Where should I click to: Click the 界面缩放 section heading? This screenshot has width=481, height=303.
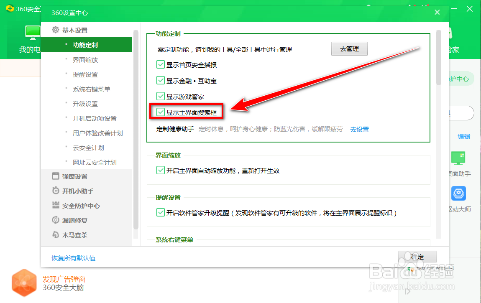point(168,155)
